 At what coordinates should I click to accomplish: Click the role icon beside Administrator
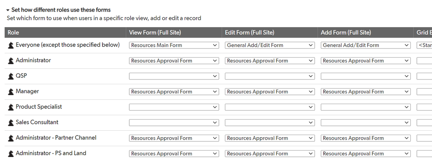pyautogui.click(x=11, y=61)
